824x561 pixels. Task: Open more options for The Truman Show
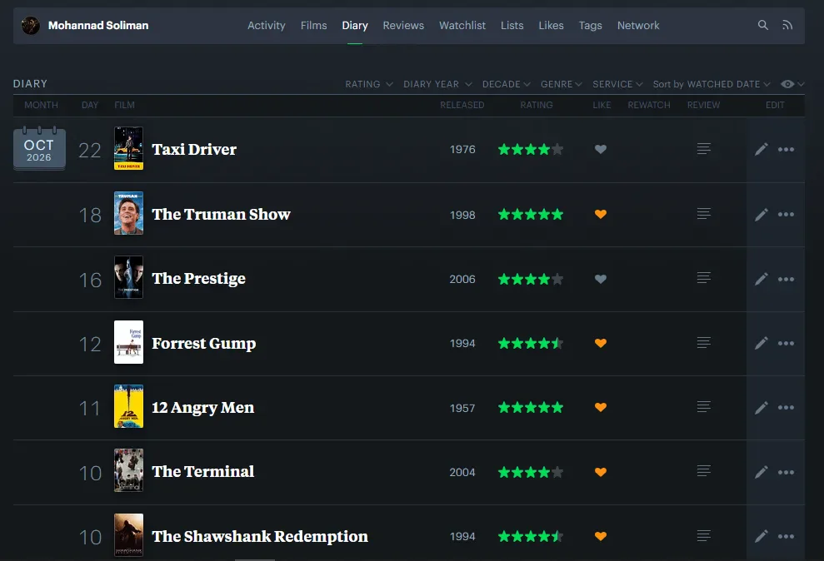point(787,215)
